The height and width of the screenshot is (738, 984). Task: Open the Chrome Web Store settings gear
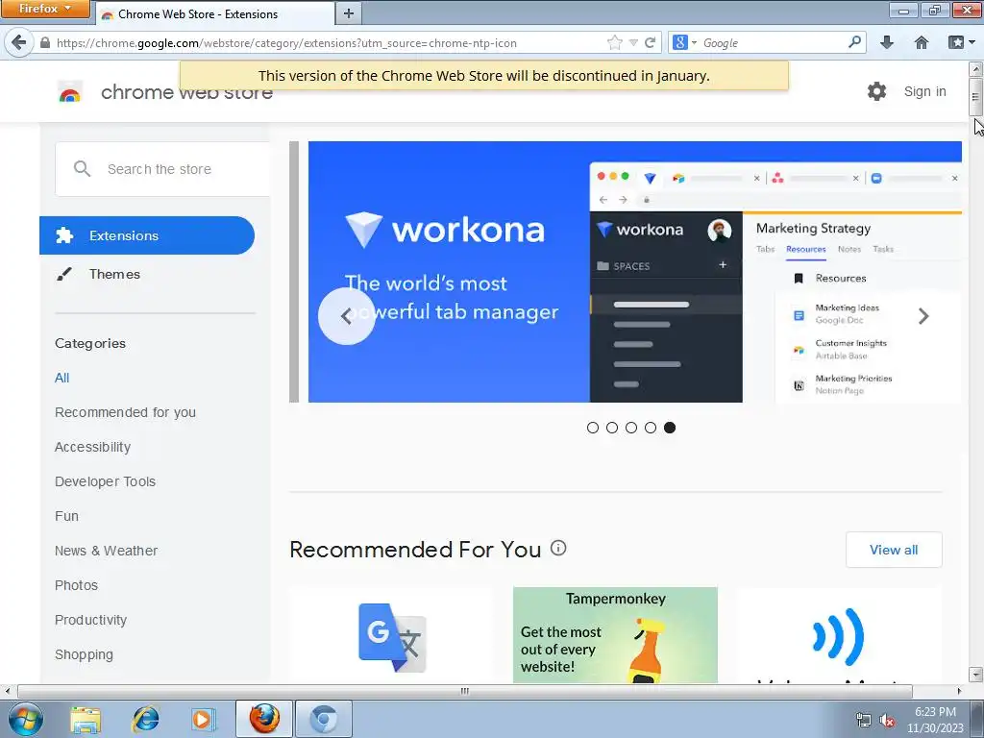(876, 91)
